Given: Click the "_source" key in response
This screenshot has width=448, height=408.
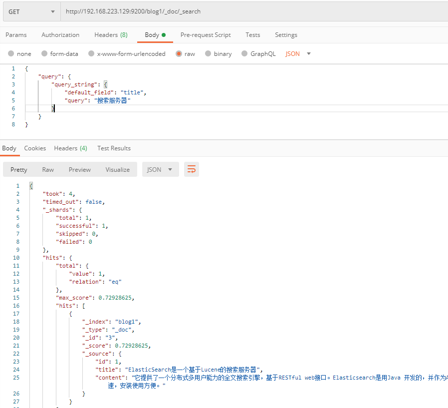Looking at the screenshot, I should tap(97, 354).
